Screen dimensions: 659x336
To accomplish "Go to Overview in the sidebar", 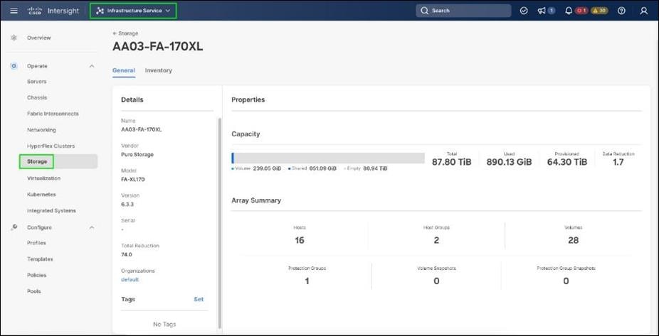I will (x=38, y=38).
